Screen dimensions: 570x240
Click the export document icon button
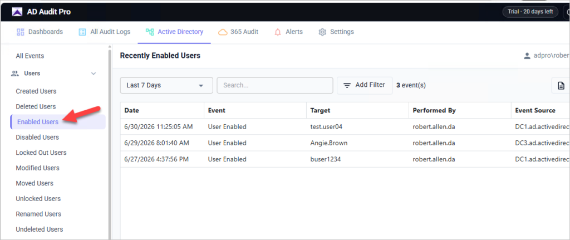(561, 85)
